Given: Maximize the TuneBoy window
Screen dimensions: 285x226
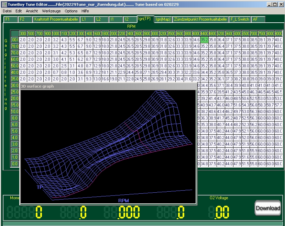Looking at the screenshot, I should pos(274,4).
